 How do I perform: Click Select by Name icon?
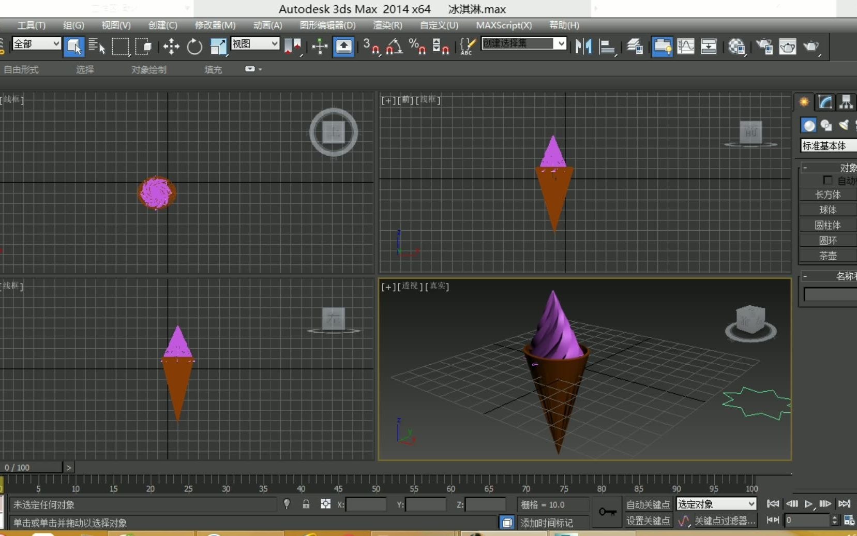(97, 47)
